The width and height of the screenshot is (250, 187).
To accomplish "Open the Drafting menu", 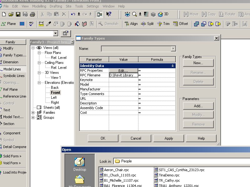I will (56, 6).
